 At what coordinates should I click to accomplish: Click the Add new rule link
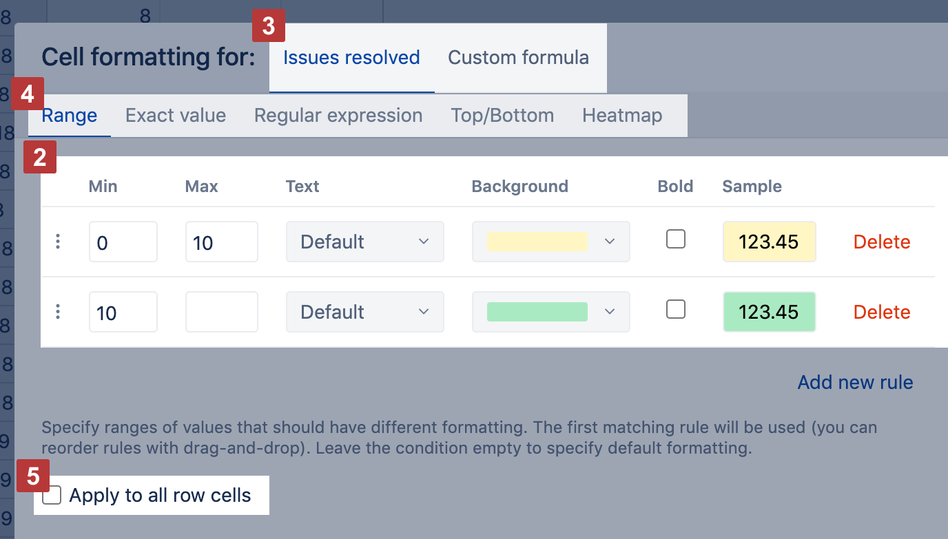coord(855,382)
